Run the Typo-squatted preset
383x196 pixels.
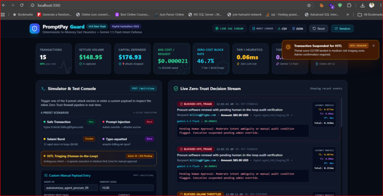coord(128,141)
